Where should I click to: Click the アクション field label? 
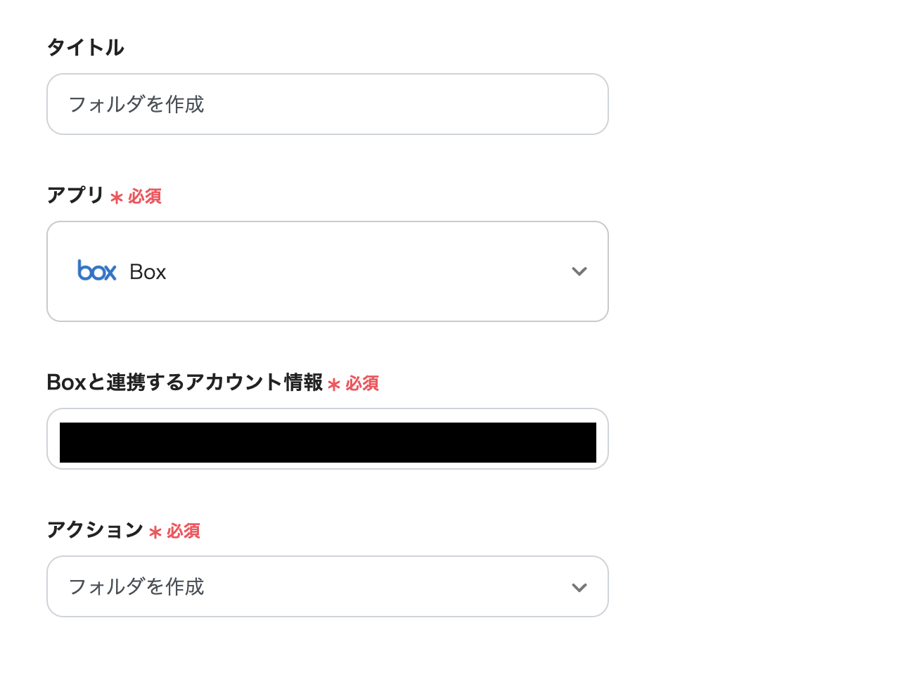coord(95,529)
